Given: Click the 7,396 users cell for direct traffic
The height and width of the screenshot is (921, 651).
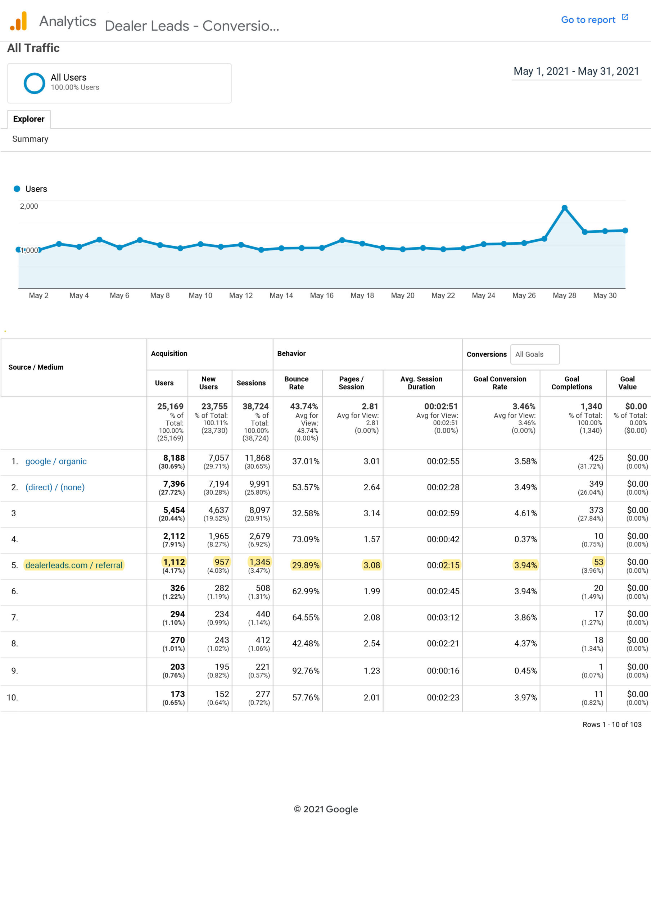Looking at the screenshot, I should [174, 484].
